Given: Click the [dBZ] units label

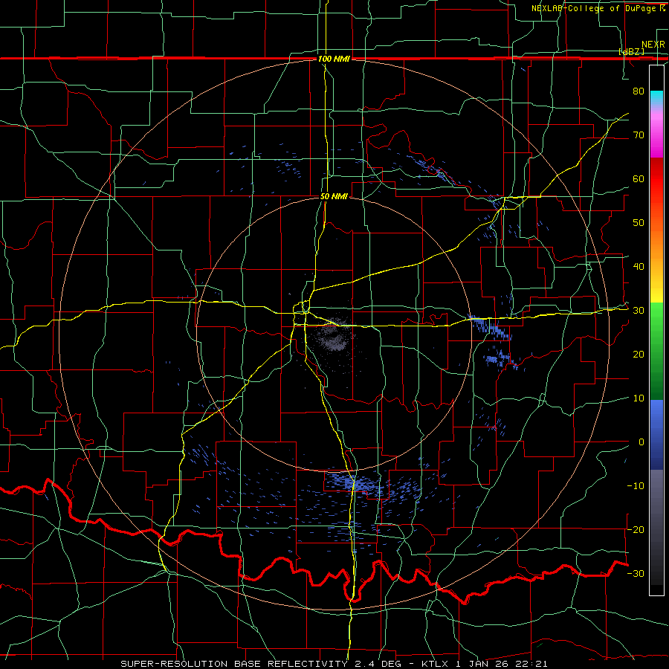Looking at the screenshot, I should 631,51.
